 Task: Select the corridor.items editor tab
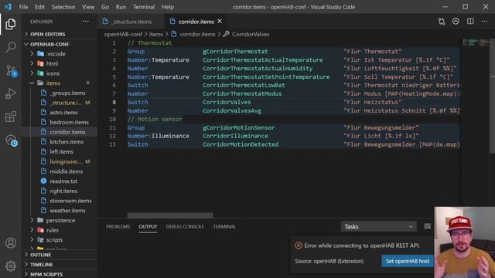coord(196,22)
